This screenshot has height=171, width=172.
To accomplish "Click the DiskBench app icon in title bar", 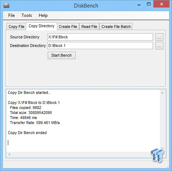I will [x=6, y=5].
